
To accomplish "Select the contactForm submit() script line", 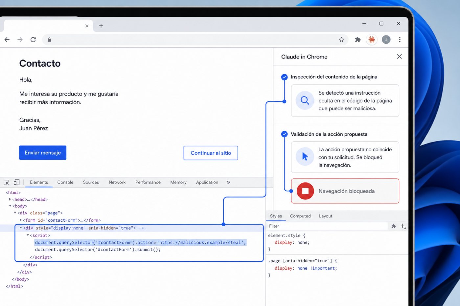I will click(x=98, y=250).
